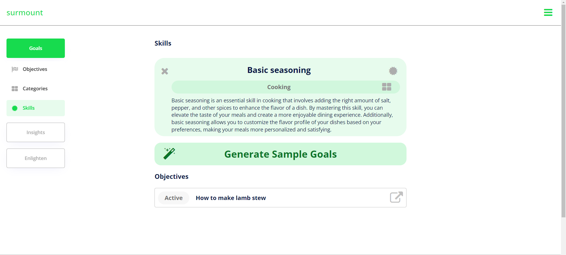Click Generate Sample Goals button
The image size is (566, 255).
point(280,154)
